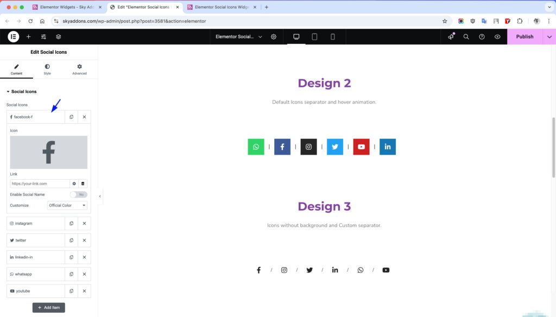Switch to tablet responsive view

click(314, 36)
